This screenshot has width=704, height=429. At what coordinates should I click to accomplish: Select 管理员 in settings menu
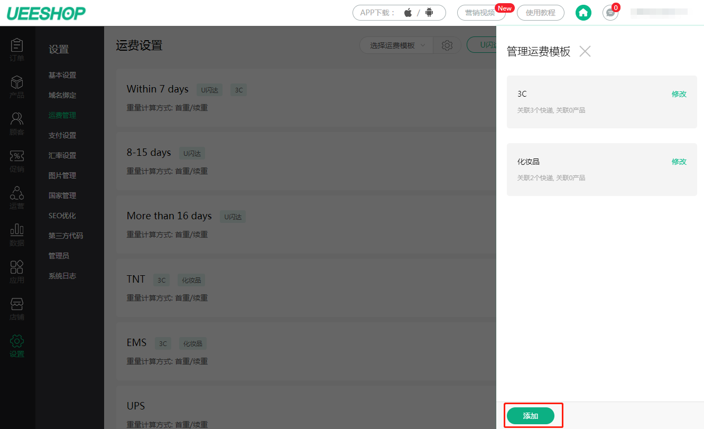click(x=59, y=256)
